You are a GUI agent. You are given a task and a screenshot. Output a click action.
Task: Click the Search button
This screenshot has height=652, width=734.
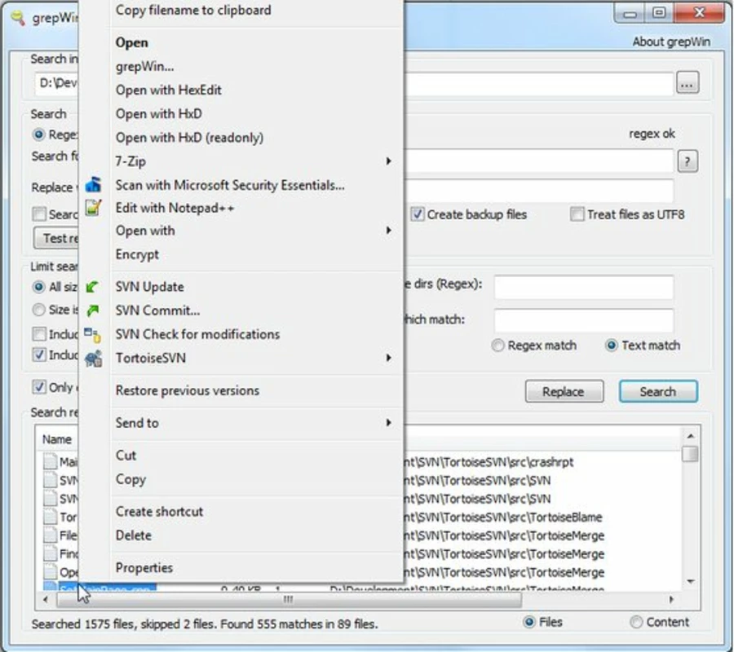pos(658,391)
